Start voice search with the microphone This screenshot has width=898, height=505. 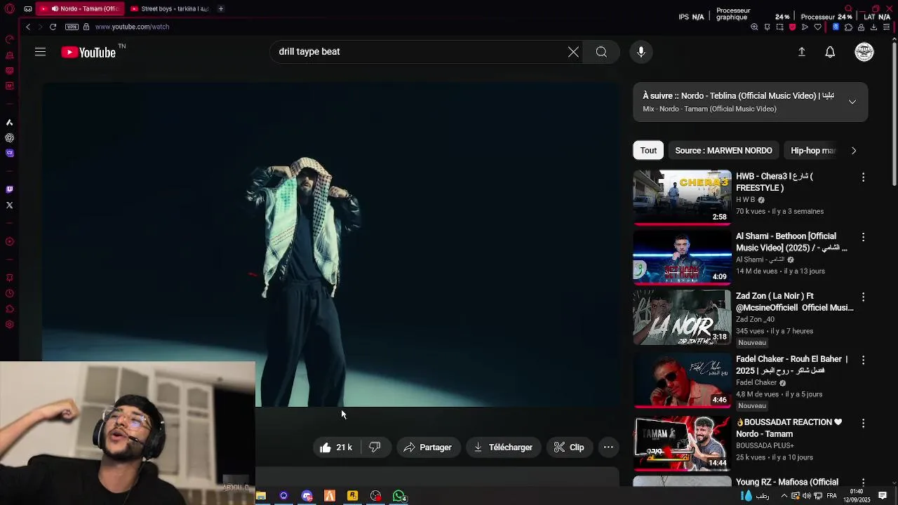[x=641, y=52]
